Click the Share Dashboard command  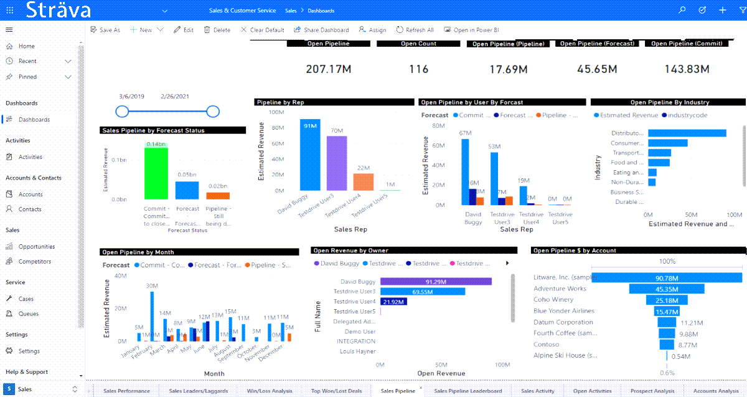point(321,30)
